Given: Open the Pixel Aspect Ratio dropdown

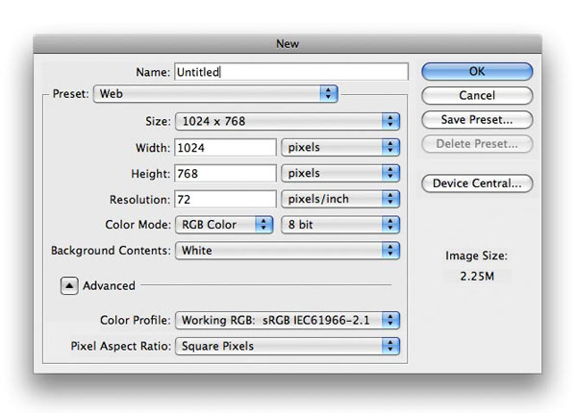Looking at the screenshot, I should (286, 346).
